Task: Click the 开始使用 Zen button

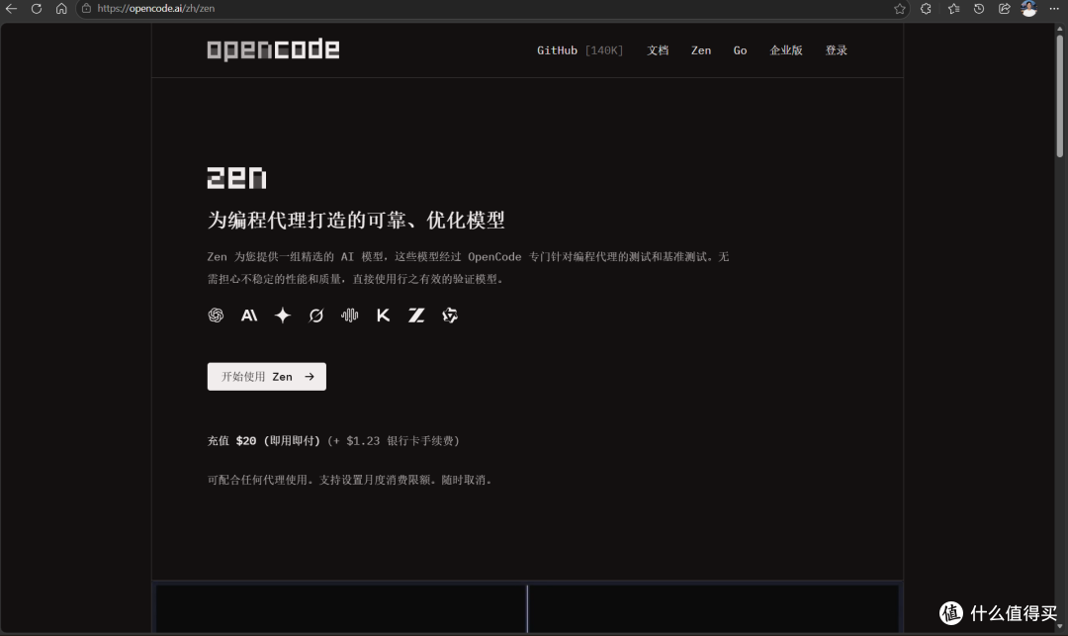Action: tap(266, 377)
